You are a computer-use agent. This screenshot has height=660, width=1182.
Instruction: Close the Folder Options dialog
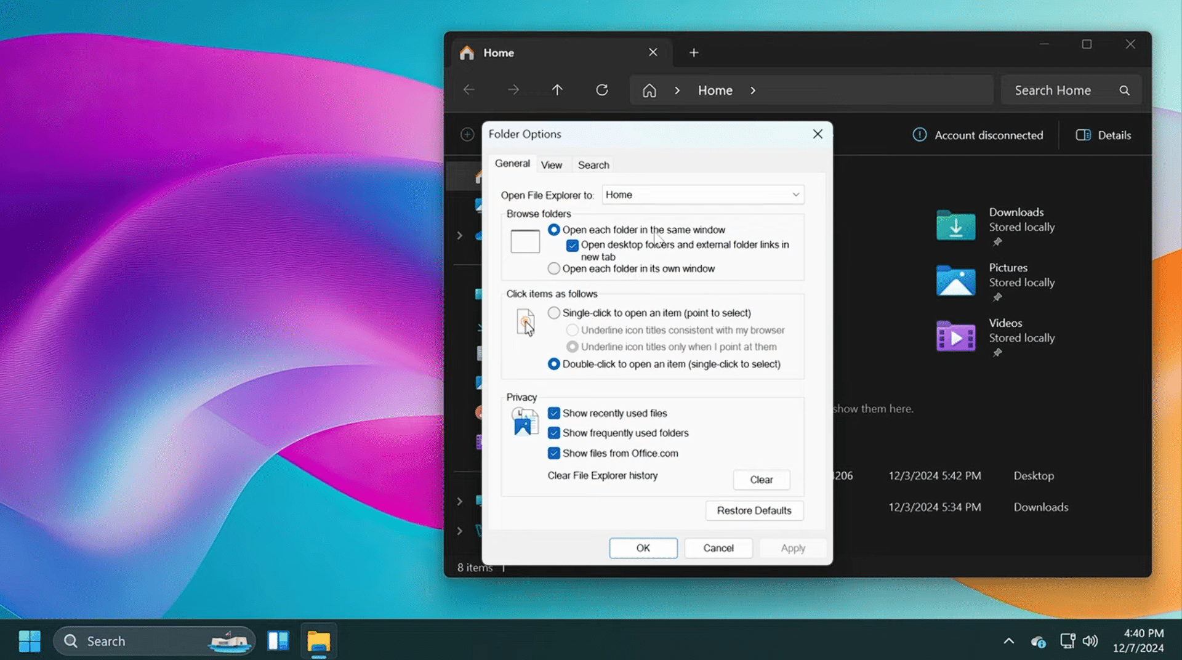(x=818, y=134)
